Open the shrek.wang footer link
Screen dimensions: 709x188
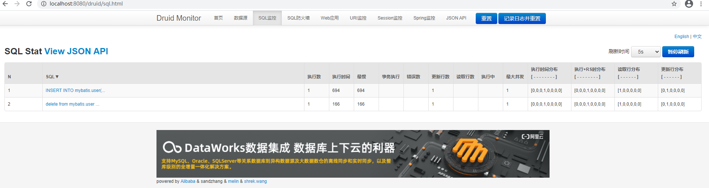click(x=255, y=181)
